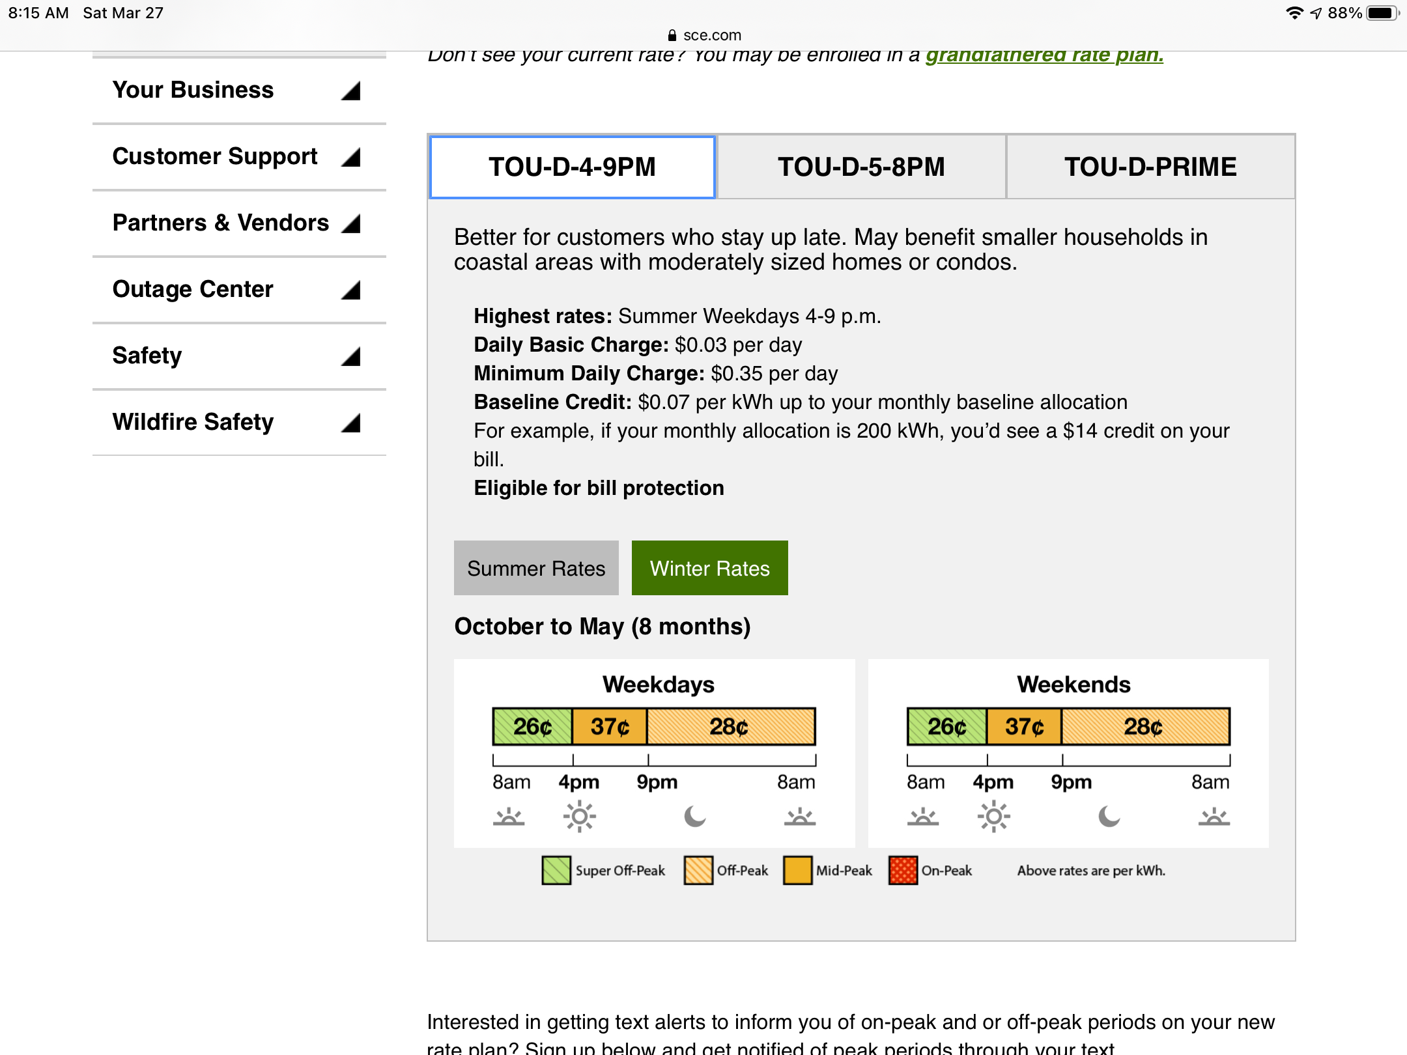Open the TOU-D-PRIME tab
The height and width of the screenshot is (1055, 1407).
click(x=1150, y=167)
